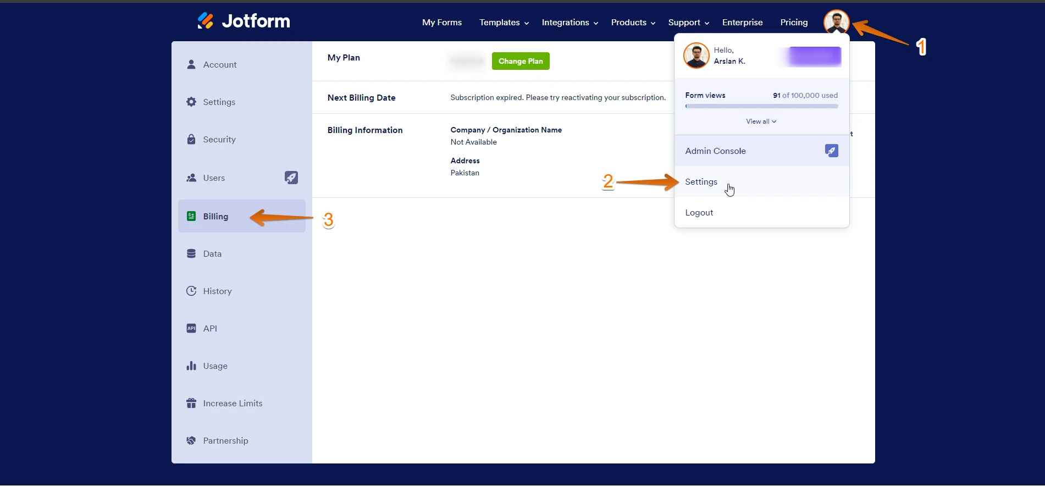Viewport: 1045px width, 486px height.
Task: Click the Data database icon in sidebar
Action: [x=191, y=253]
